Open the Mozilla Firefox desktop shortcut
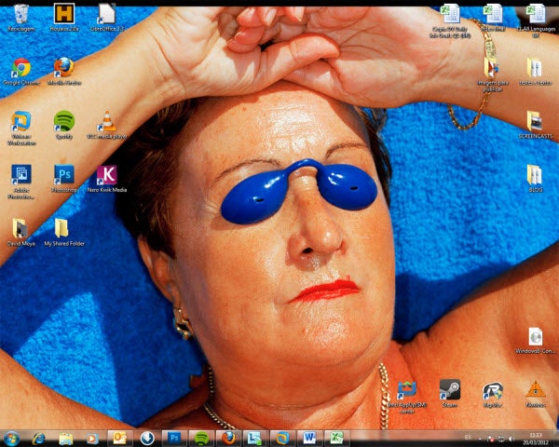 [63, 67]
